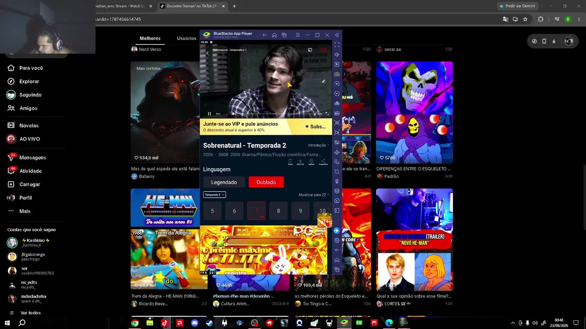Screen dimensions: 586x329
Task: Expand the video to fullscreen mode
Action: click(x=327, y=114)
